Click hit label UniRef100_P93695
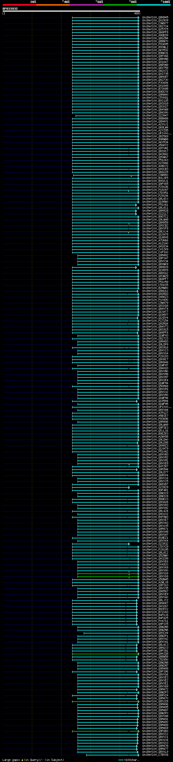Image resolution: width=173 pixels, height=762 pixels. click(x=155, y=44)
